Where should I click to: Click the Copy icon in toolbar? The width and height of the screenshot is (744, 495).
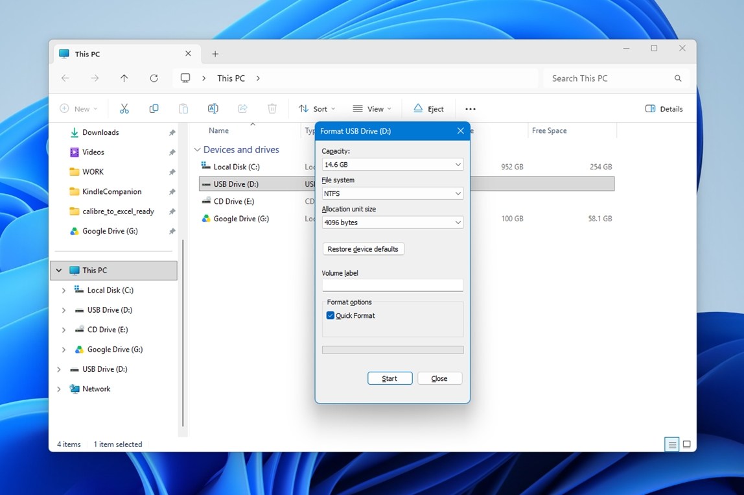(154, 109)
